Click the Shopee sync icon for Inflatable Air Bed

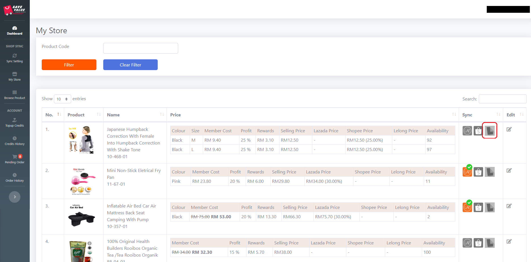pyautogui.click(x=478, y=207)
